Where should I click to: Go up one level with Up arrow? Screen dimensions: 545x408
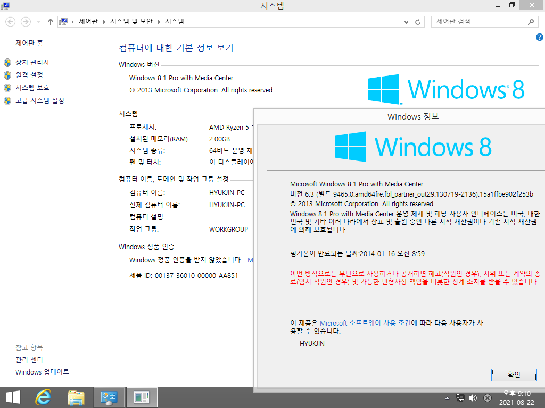tap(51, 22)
